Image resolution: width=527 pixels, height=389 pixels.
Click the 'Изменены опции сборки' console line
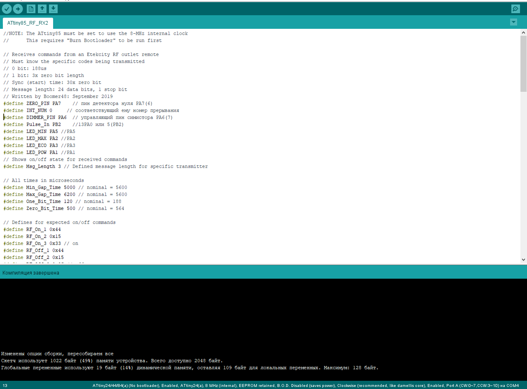57,354
